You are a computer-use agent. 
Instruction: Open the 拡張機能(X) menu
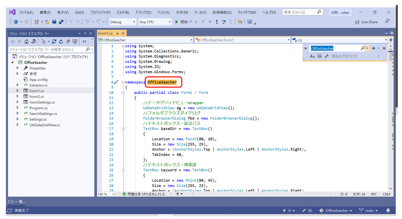pos(222,12)
